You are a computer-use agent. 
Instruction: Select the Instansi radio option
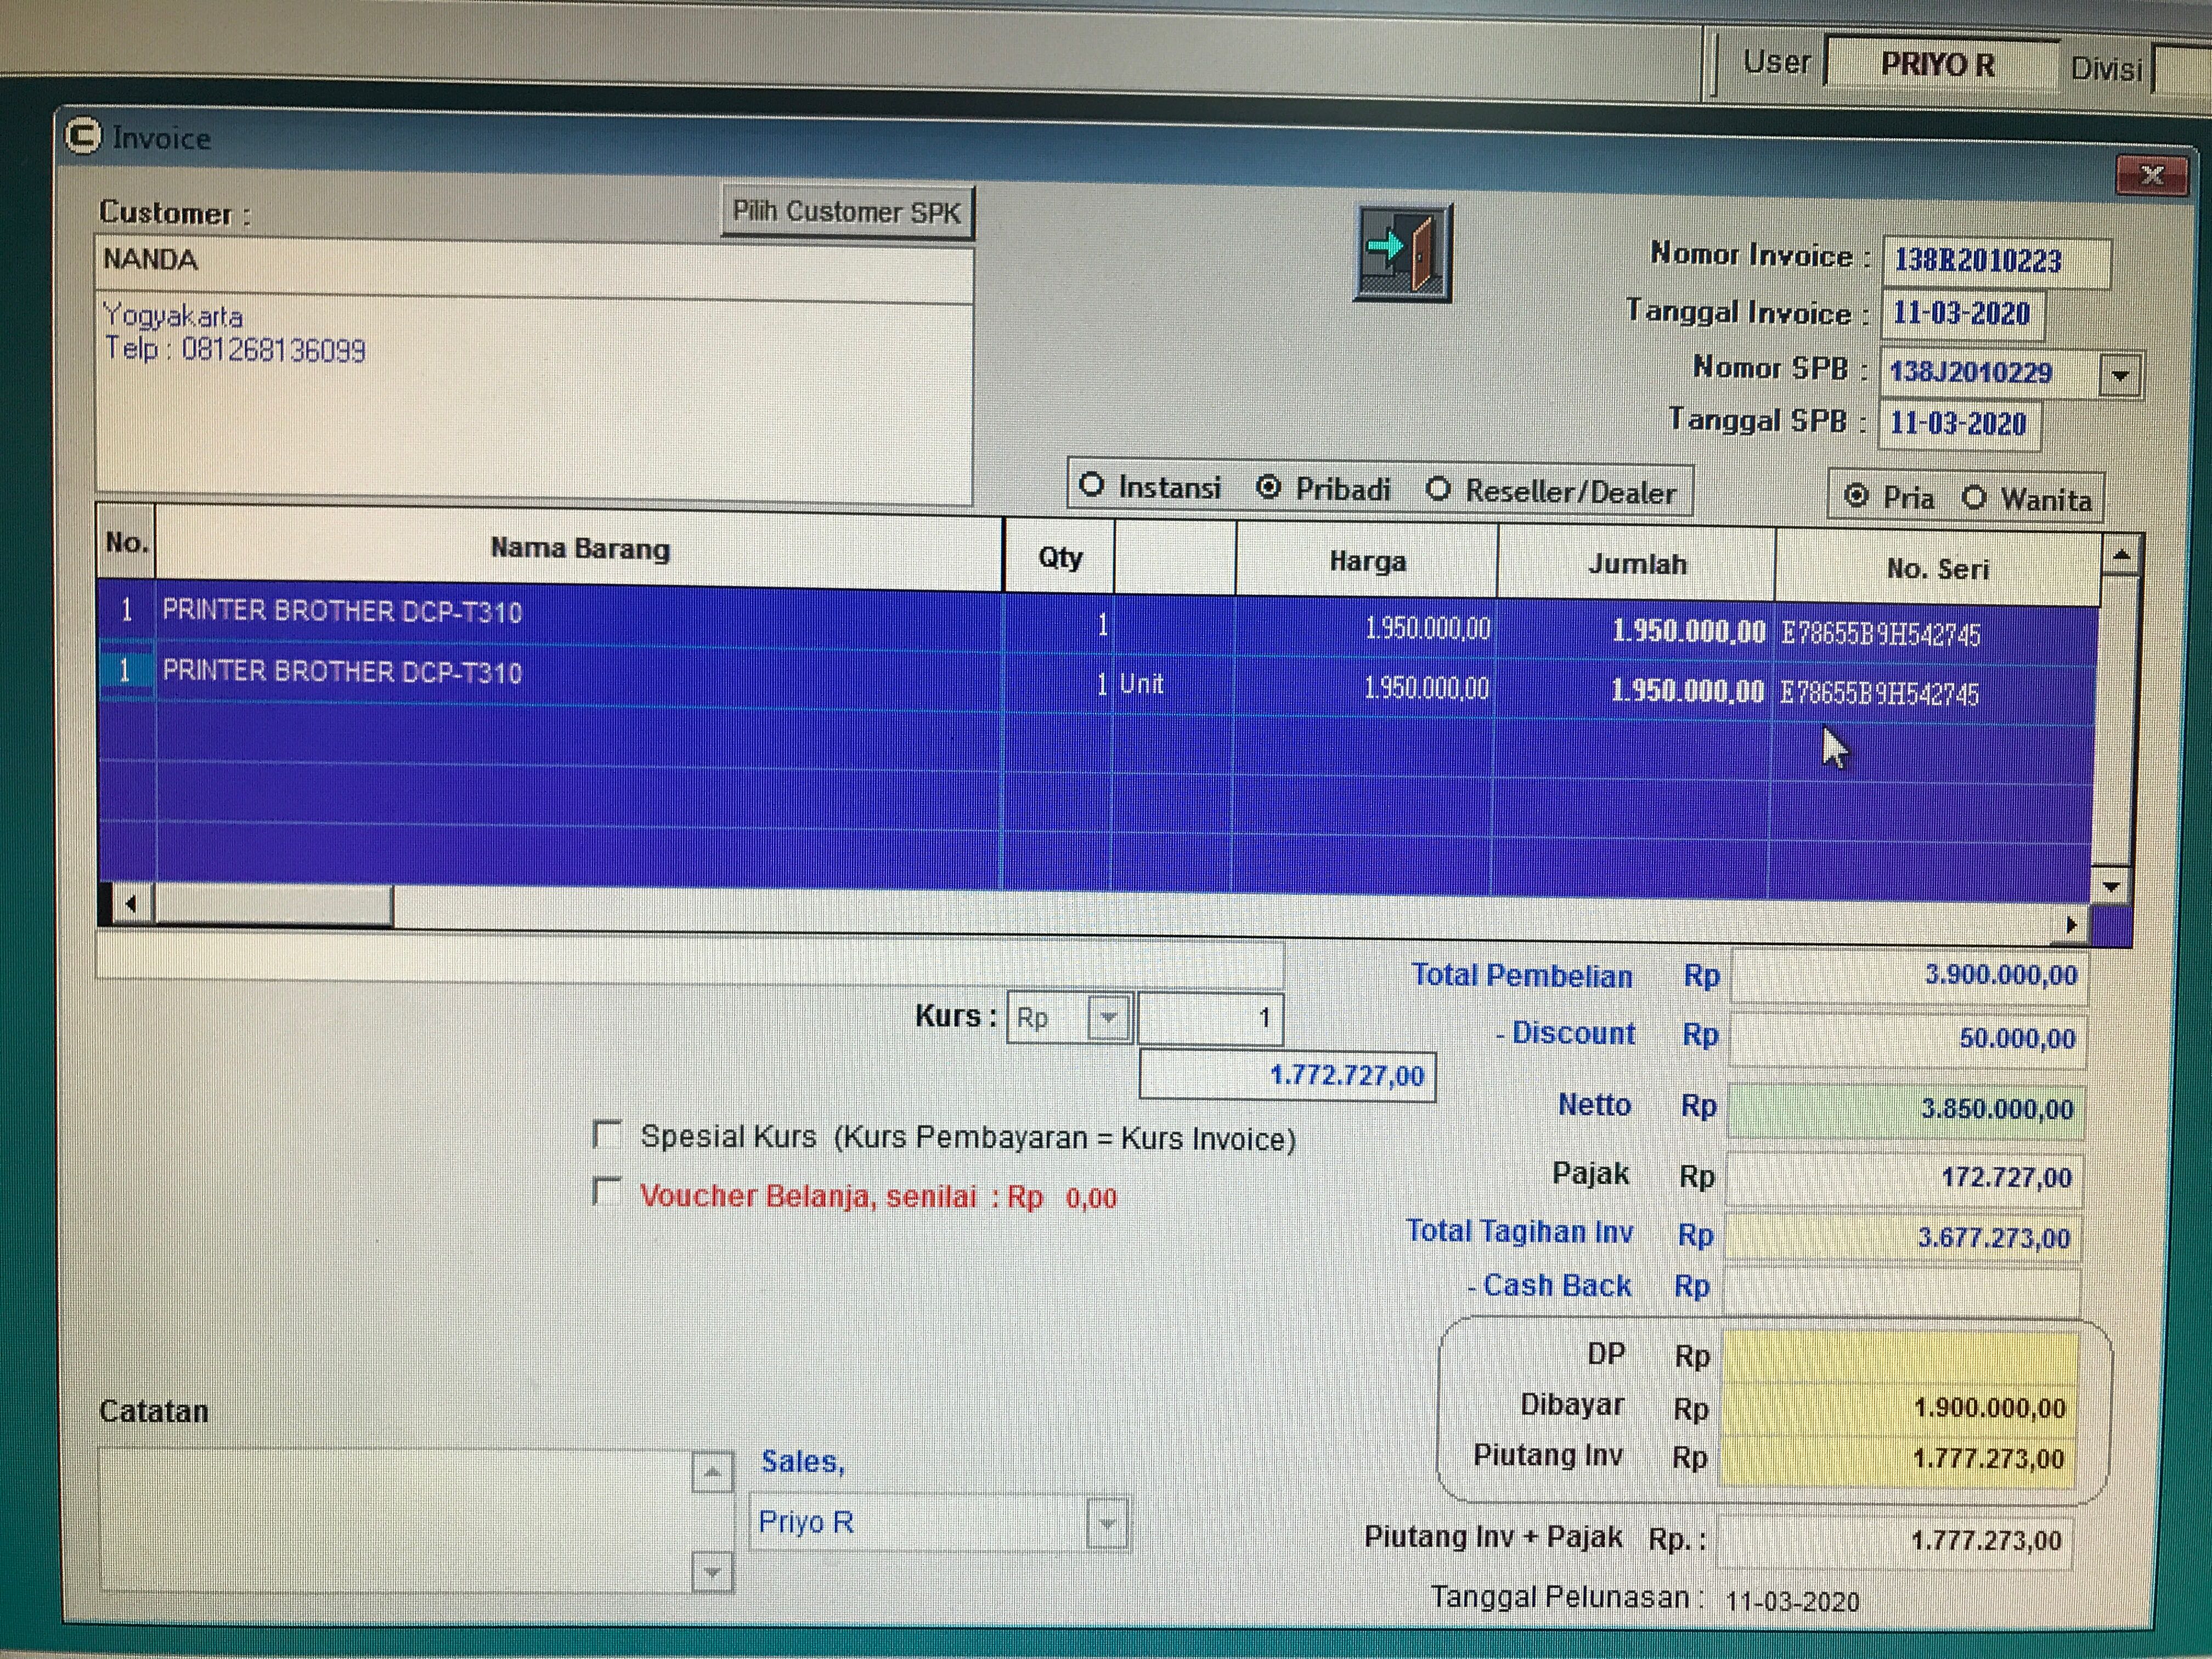coord(1092,485)
